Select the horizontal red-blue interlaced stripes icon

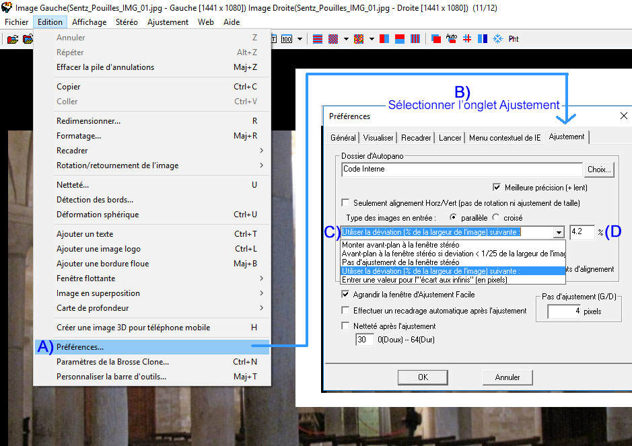(x=318, y=38)
